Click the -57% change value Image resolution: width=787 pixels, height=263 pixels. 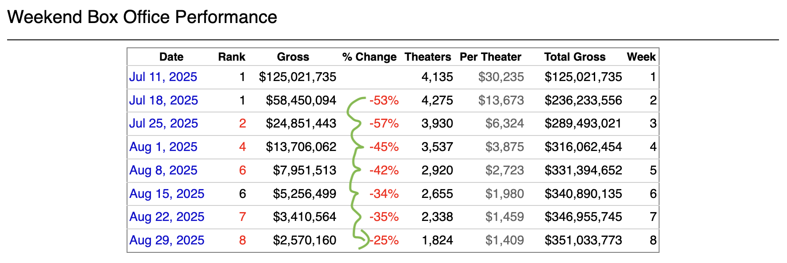point(384,124)
